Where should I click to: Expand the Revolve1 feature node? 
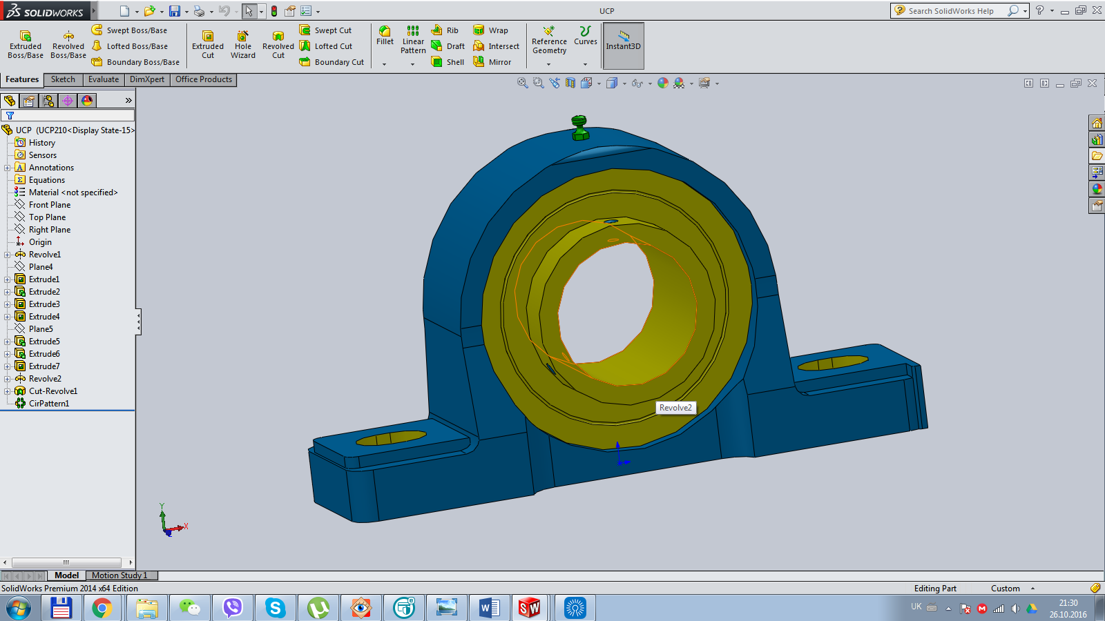(8, 255)
